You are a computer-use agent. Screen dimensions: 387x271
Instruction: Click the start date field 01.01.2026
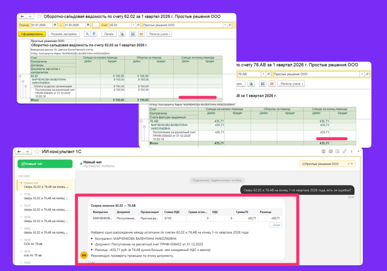(x=41, y=25)
